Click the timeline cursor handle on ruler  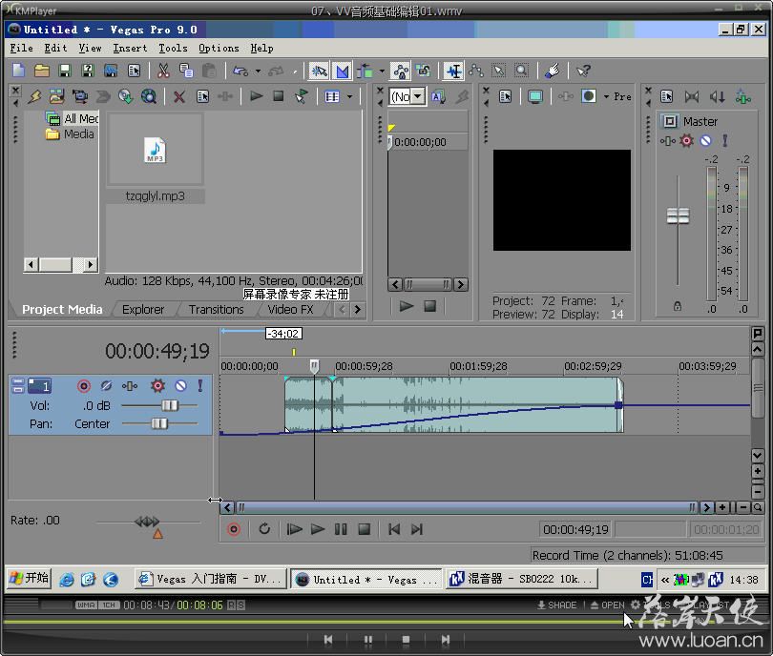coord(314,365)
